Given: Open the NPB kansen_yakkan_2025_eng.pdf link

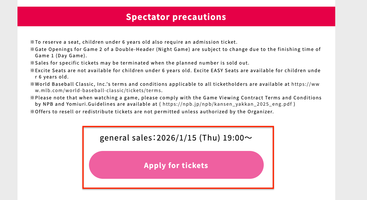Looking at the screenshot, I should (x=228, y=104).
